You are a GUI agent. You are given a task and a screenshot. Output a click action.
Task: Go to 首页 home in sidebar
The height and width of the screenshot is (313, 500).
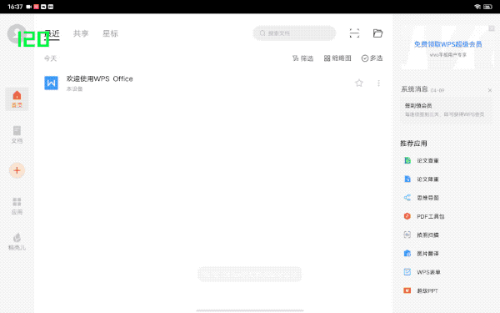click(x=17, y=99)
